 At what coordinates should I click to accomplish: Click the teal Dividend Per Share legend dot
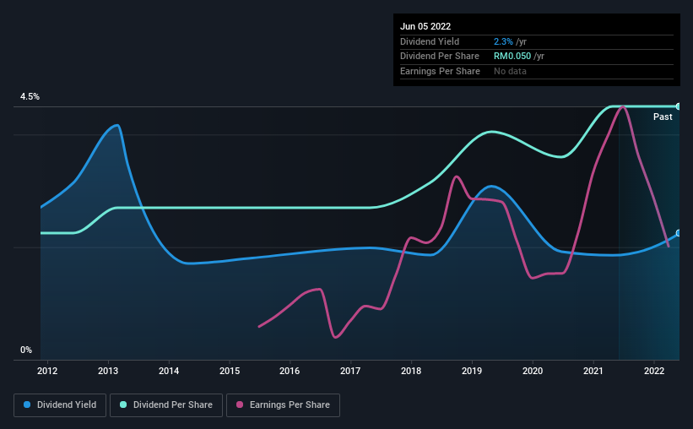[123, 405]
